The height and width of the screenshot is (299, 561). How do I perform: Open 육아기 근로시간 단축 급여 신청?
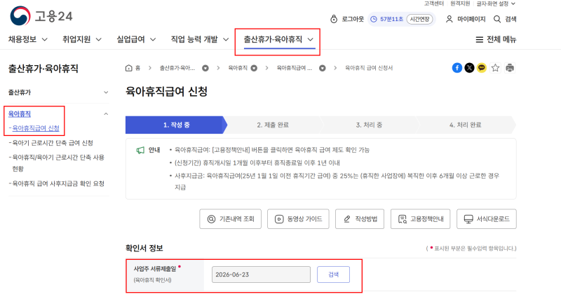53,143
